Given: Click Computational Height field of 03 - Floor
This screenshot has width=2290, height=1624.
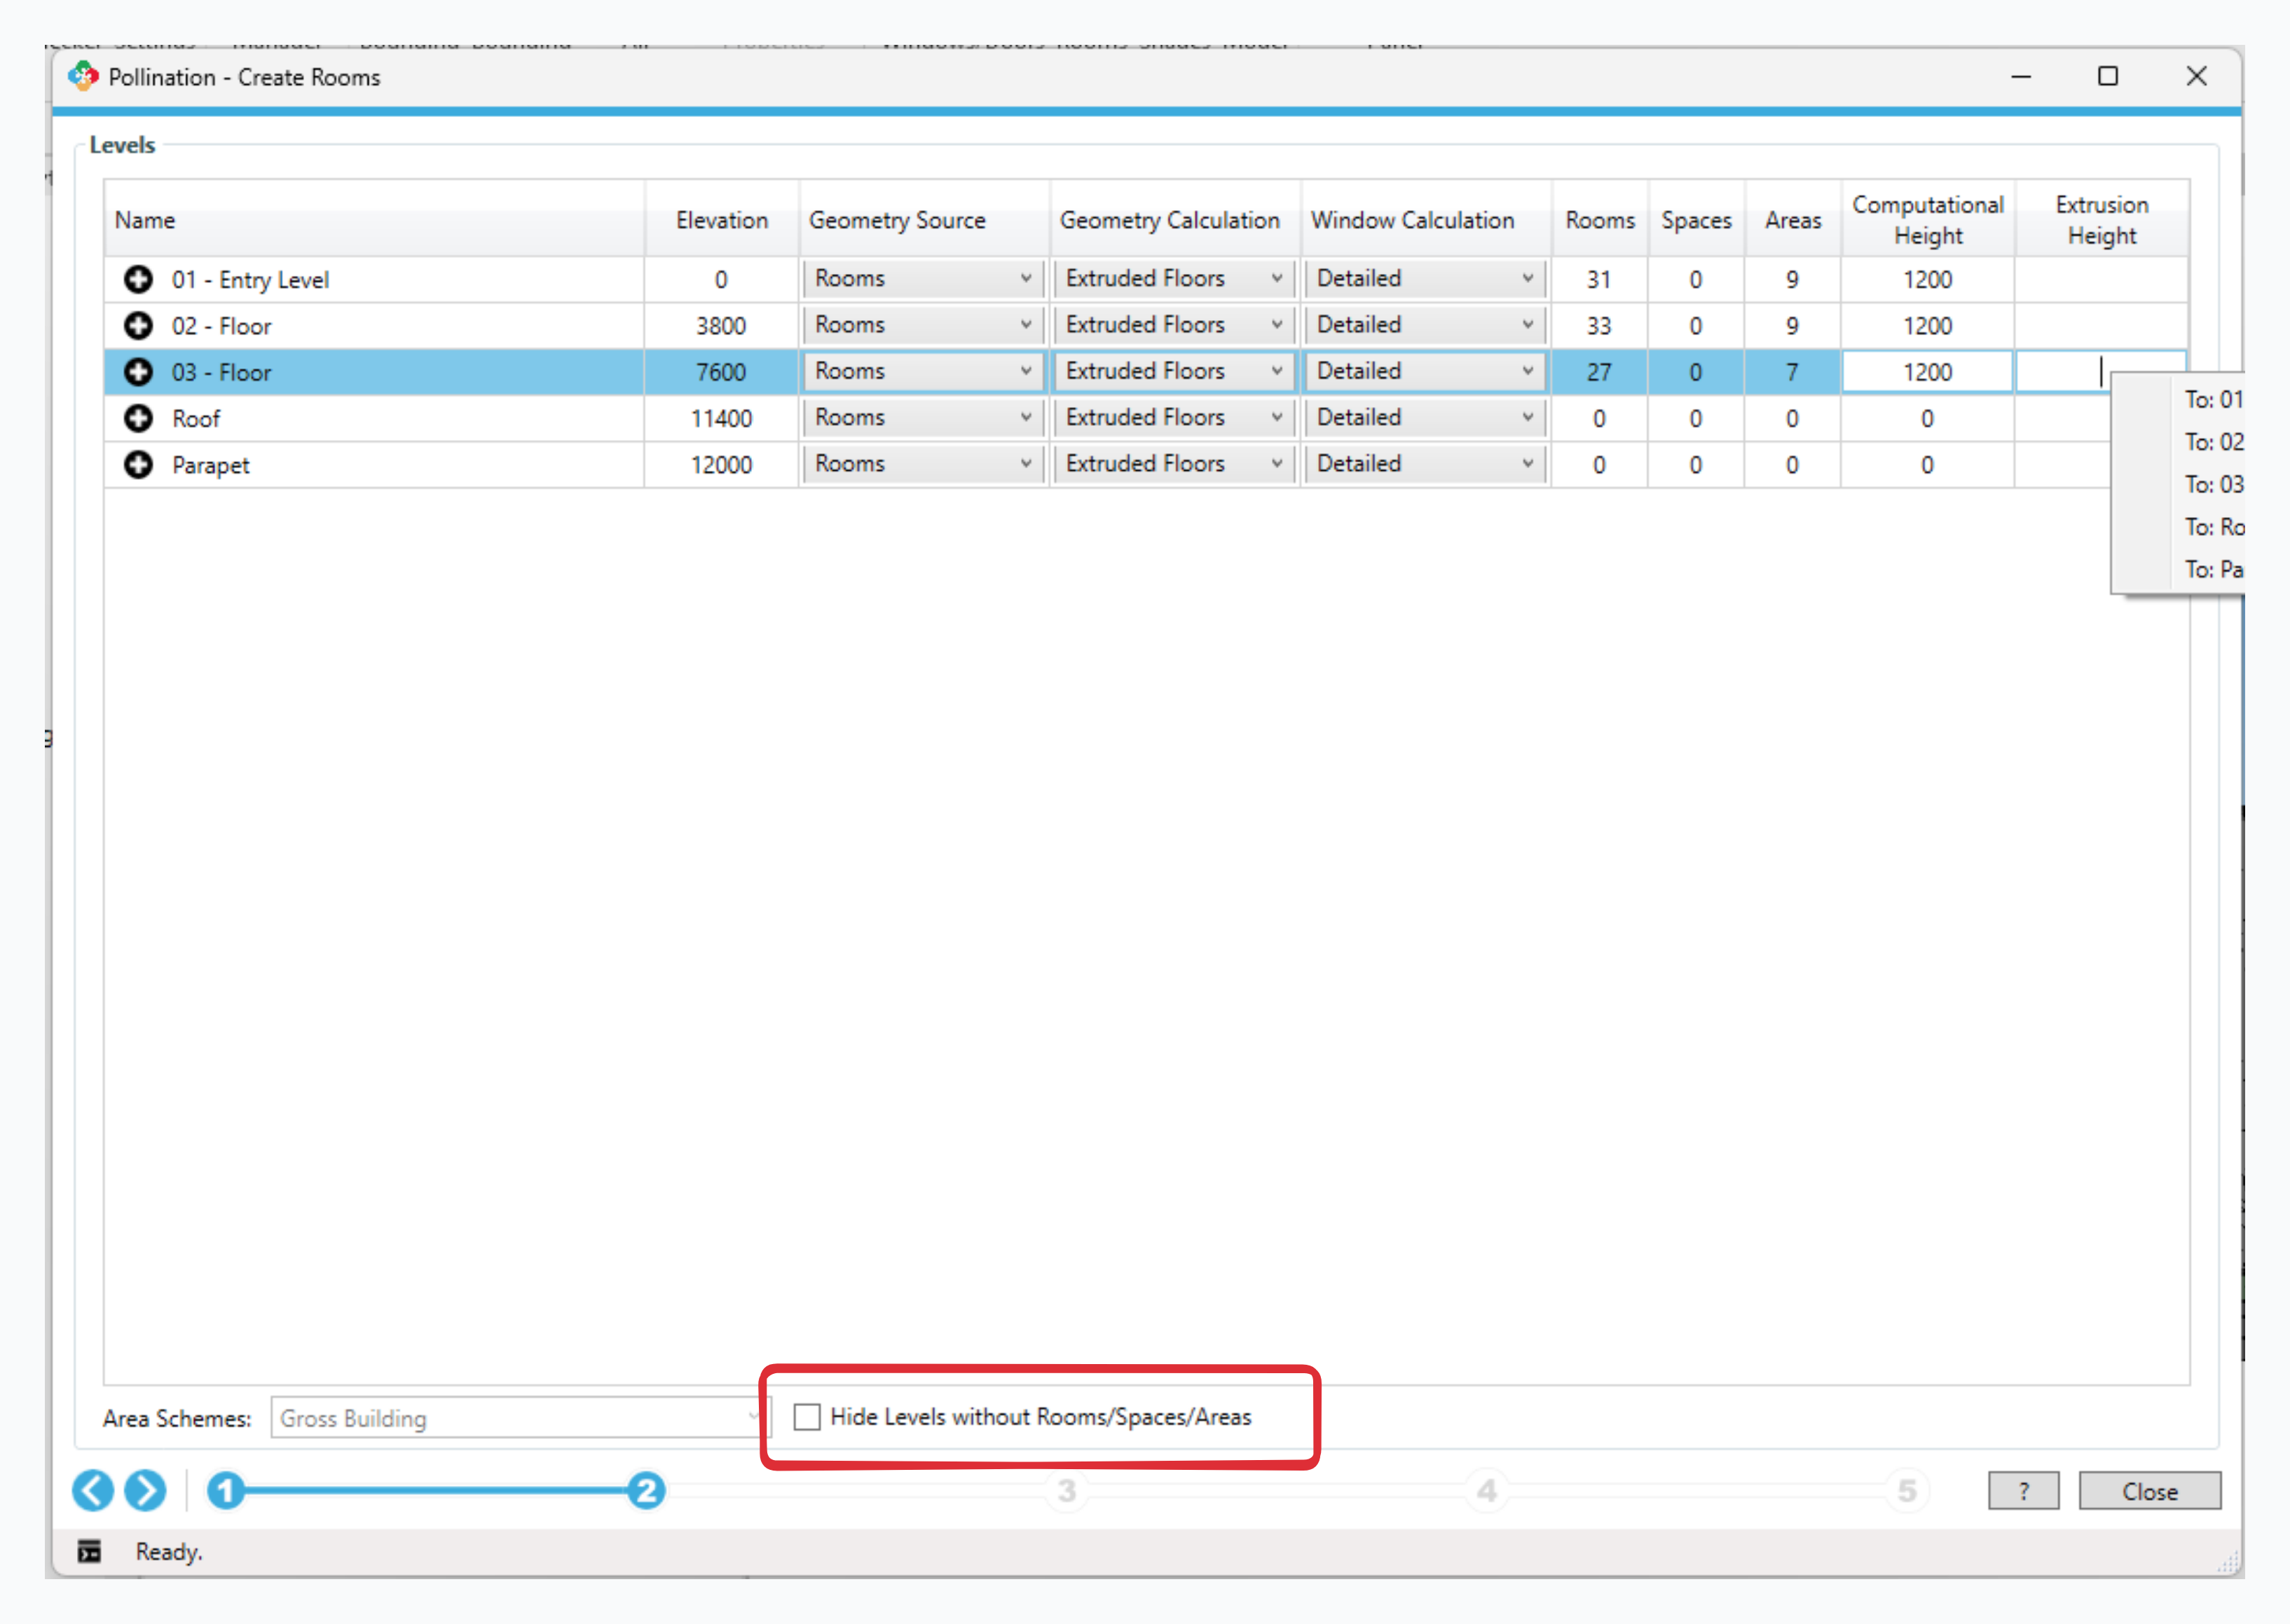Looking at the screenshot, I should pyautogui.click(x=1926, y=372).
